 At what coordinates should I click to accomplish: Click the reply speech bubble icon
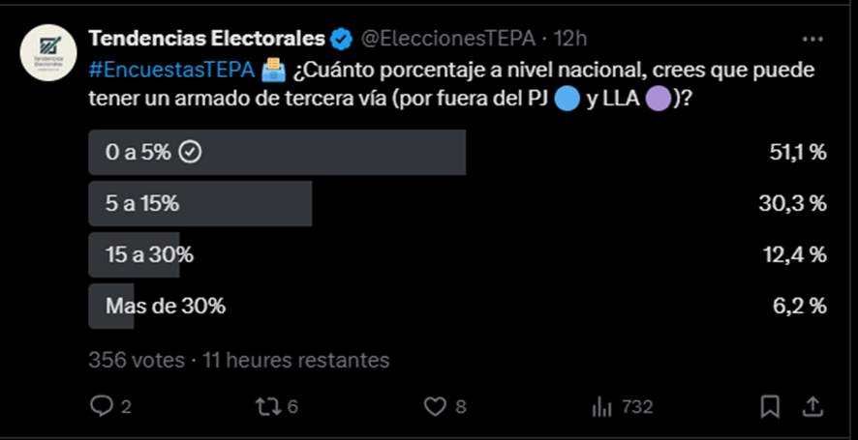(102, 406)
